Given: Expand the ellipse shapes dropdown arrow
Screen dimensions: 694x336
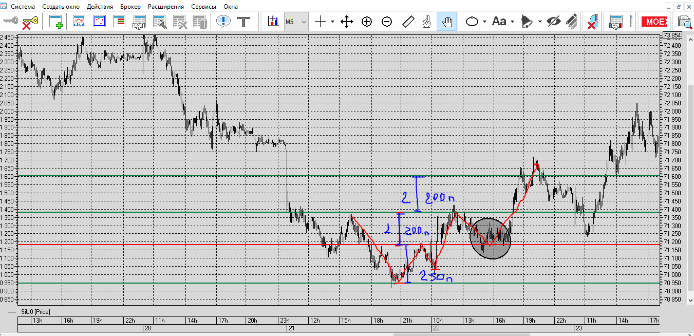Looking at the screenshot, I should pyautogui.click(x=484, y=22).
